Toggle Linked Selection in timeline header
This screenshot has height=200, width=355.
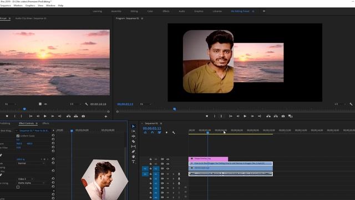point(159,133)
